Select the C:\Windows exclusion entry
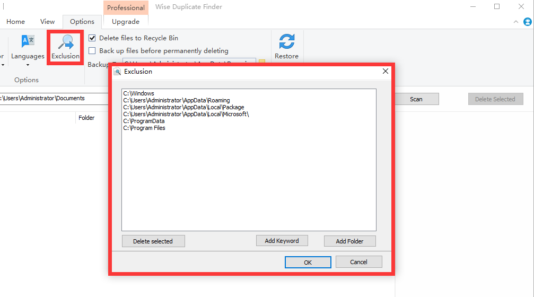Image resolution: width=534 pixels, height=297 pixels. click(138, 93)
